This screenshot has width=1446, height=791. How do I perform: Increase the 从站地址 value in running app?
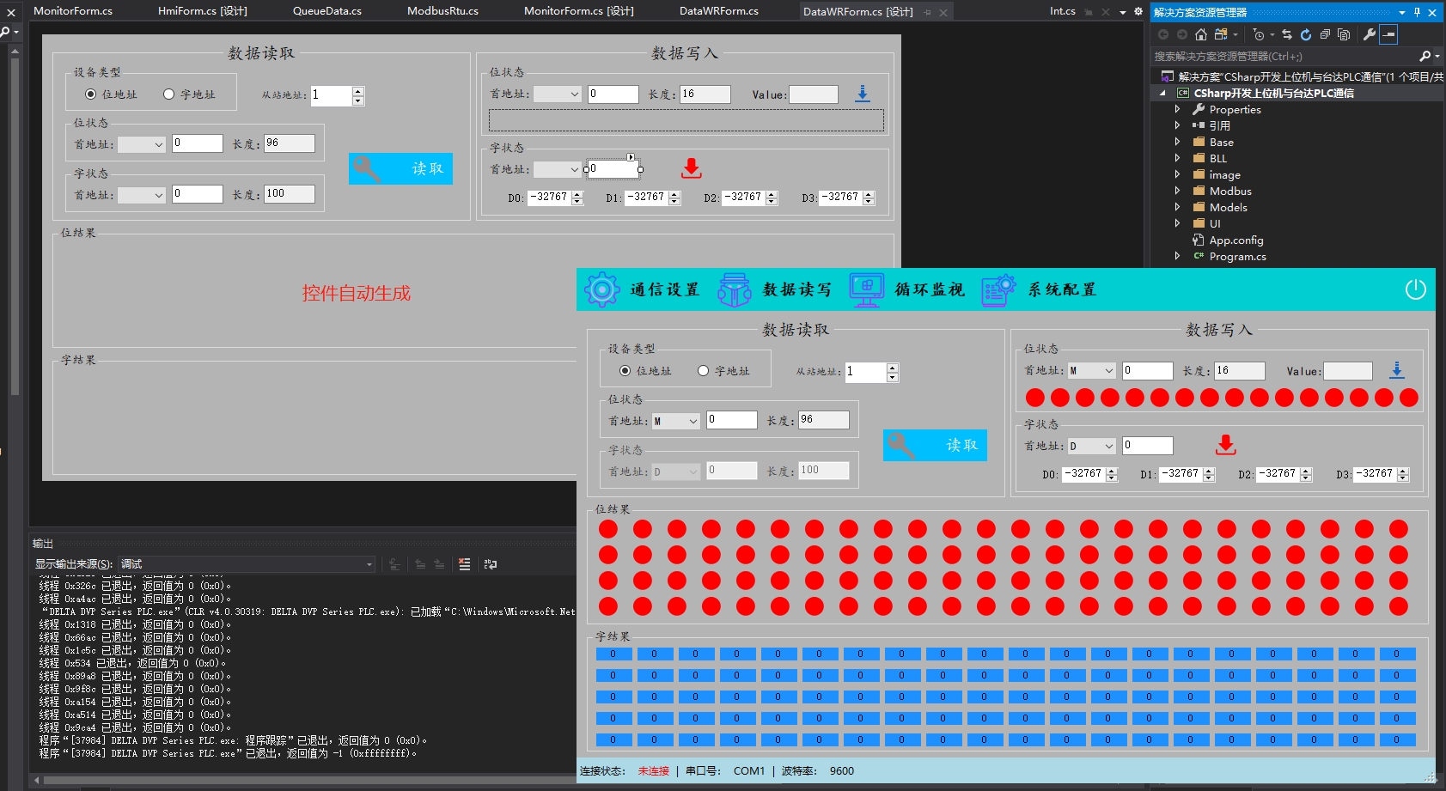893,368
